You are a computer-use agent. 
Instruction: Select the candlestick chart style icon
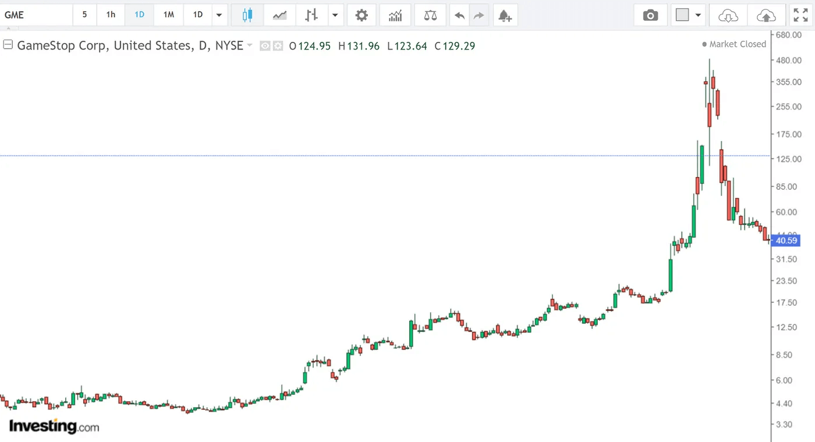[x=247, y=15]
